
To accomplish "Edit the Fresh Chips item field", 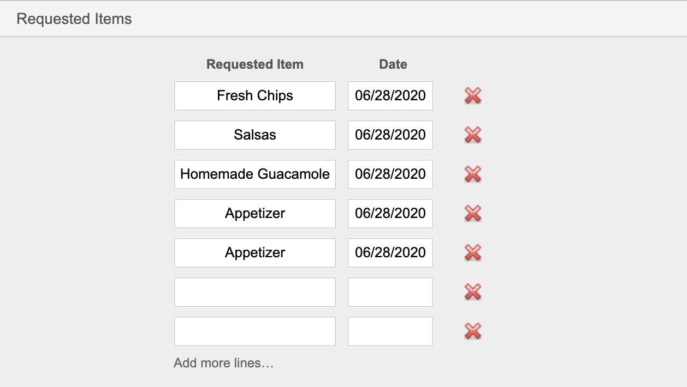I will pos(255,96).
